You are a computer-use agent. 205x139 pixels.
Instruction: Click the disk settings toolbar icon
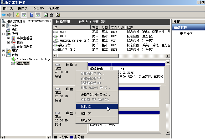[58, 15]
